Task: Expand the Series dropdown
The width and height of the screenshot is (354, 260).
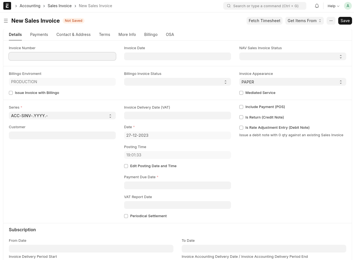Action: coord(62,116)
